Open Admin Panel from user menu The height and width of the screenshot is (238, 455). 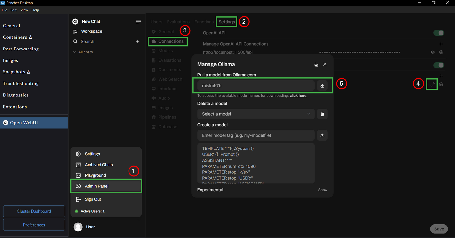tap(106, 186)
